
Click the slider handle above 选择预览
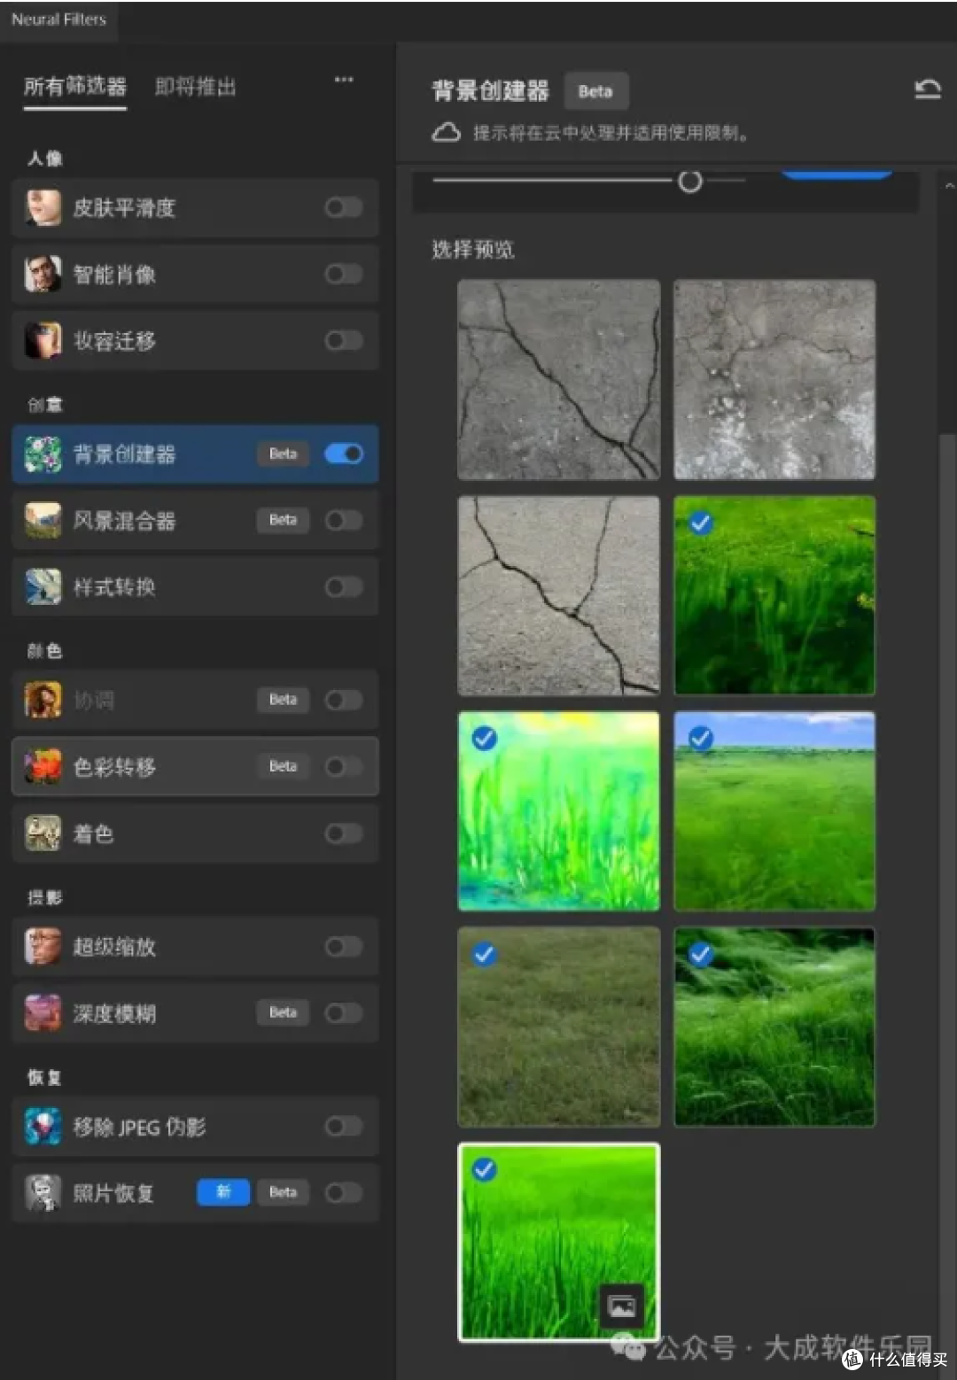point(690,182)
